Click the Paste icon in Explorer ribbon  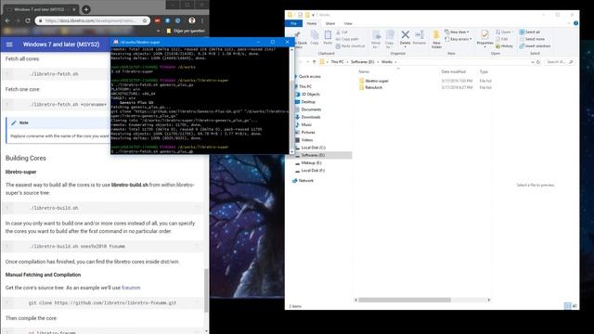tap(328, 35)
